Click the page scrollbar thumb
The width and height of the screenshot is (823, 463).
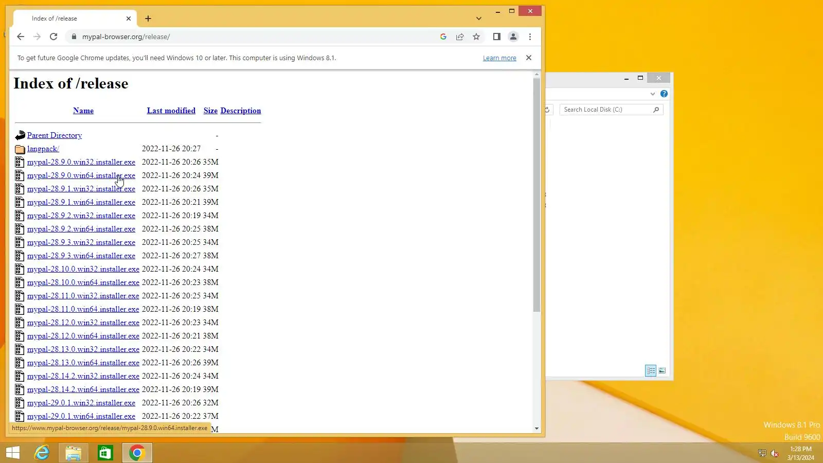point(536,195)
